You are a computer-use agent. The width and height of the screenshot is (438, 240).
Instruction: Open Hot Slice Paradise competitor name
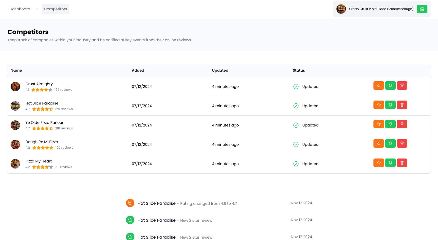coord(42,103)
